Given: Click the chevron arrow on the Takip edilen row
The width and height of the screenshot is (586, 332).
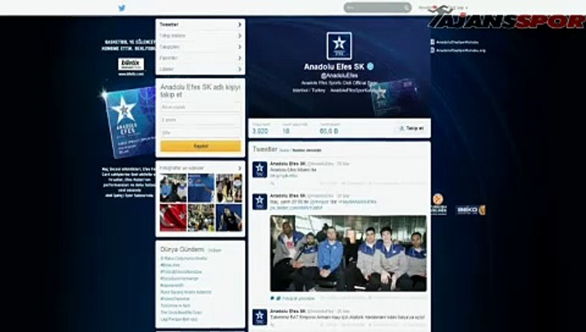Looking at the screenshot, I should [x=240, y=36].
